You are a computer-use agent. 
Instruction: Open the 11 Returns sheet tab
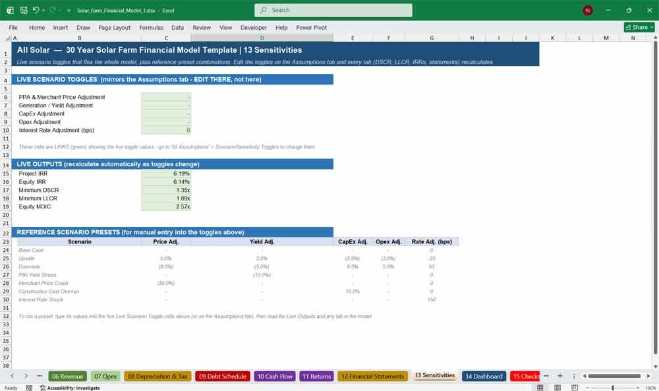point(316,376)
